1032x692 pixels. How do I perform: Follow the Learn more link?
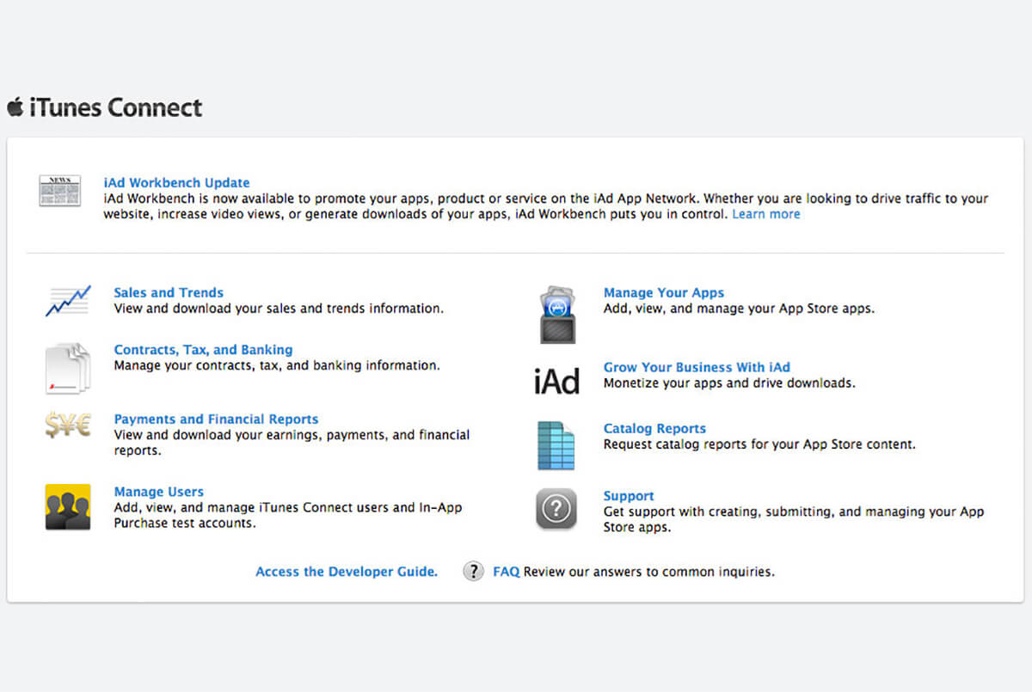(x=765, y=214)
